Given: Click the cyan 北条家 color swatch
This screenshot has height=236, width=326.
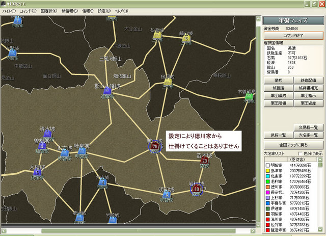Looking at the screenshot, I should tap(267, 176).
